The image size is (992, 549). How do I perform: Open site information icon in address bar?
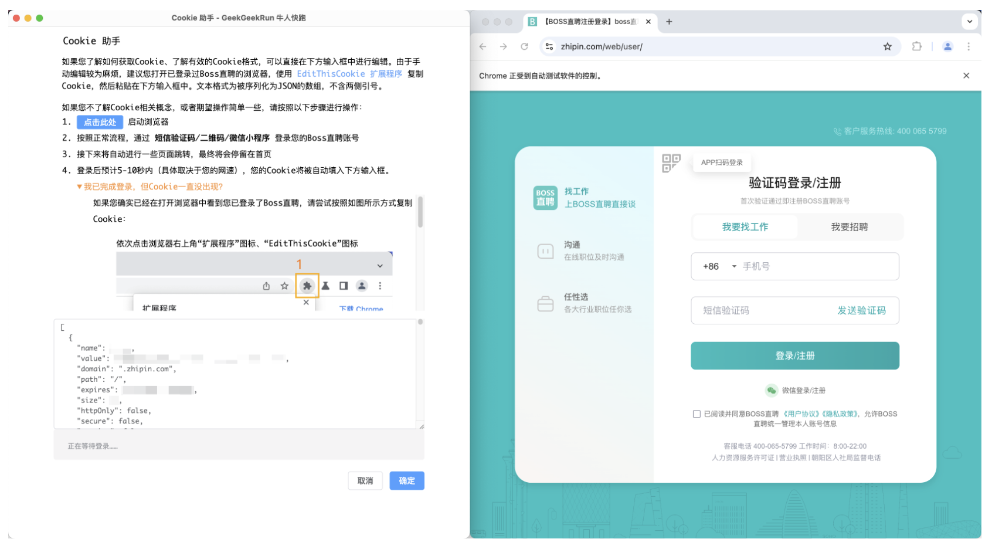click(x=549, y=46)
